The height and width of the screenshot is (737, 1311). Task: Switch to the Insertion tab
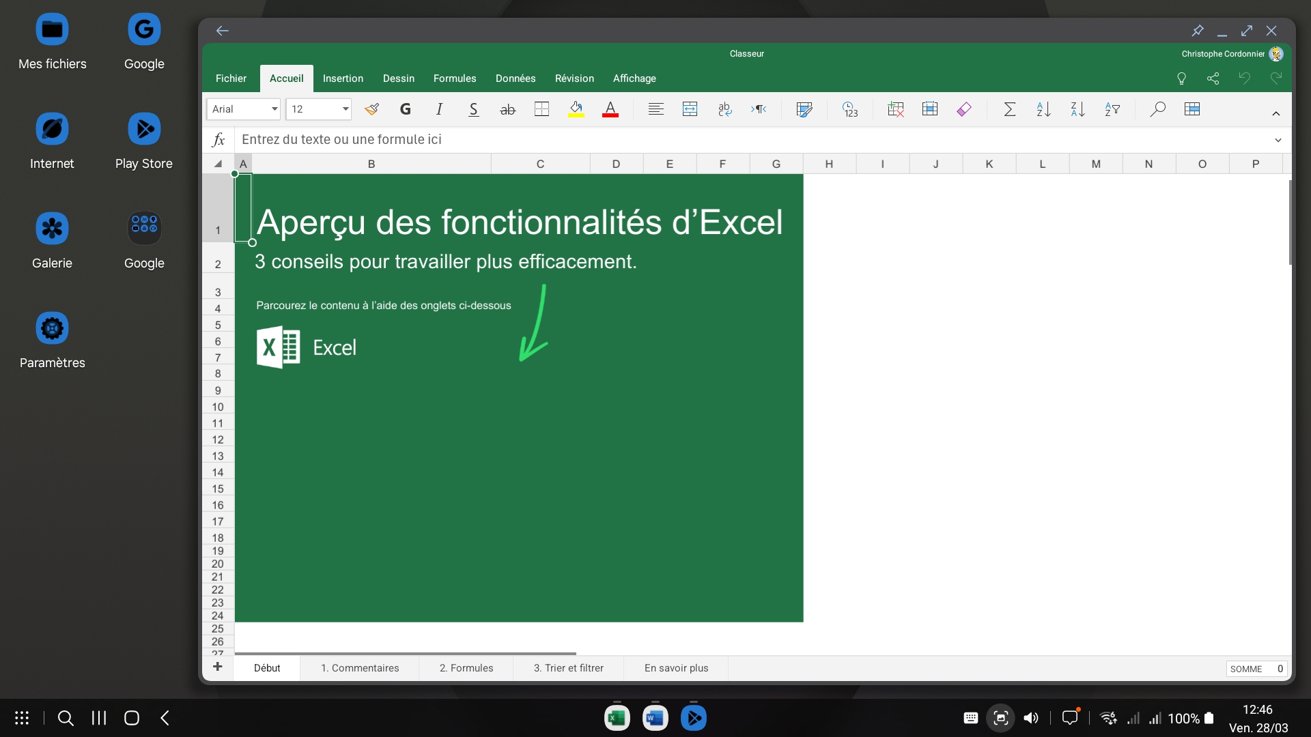tap(343, 78)
